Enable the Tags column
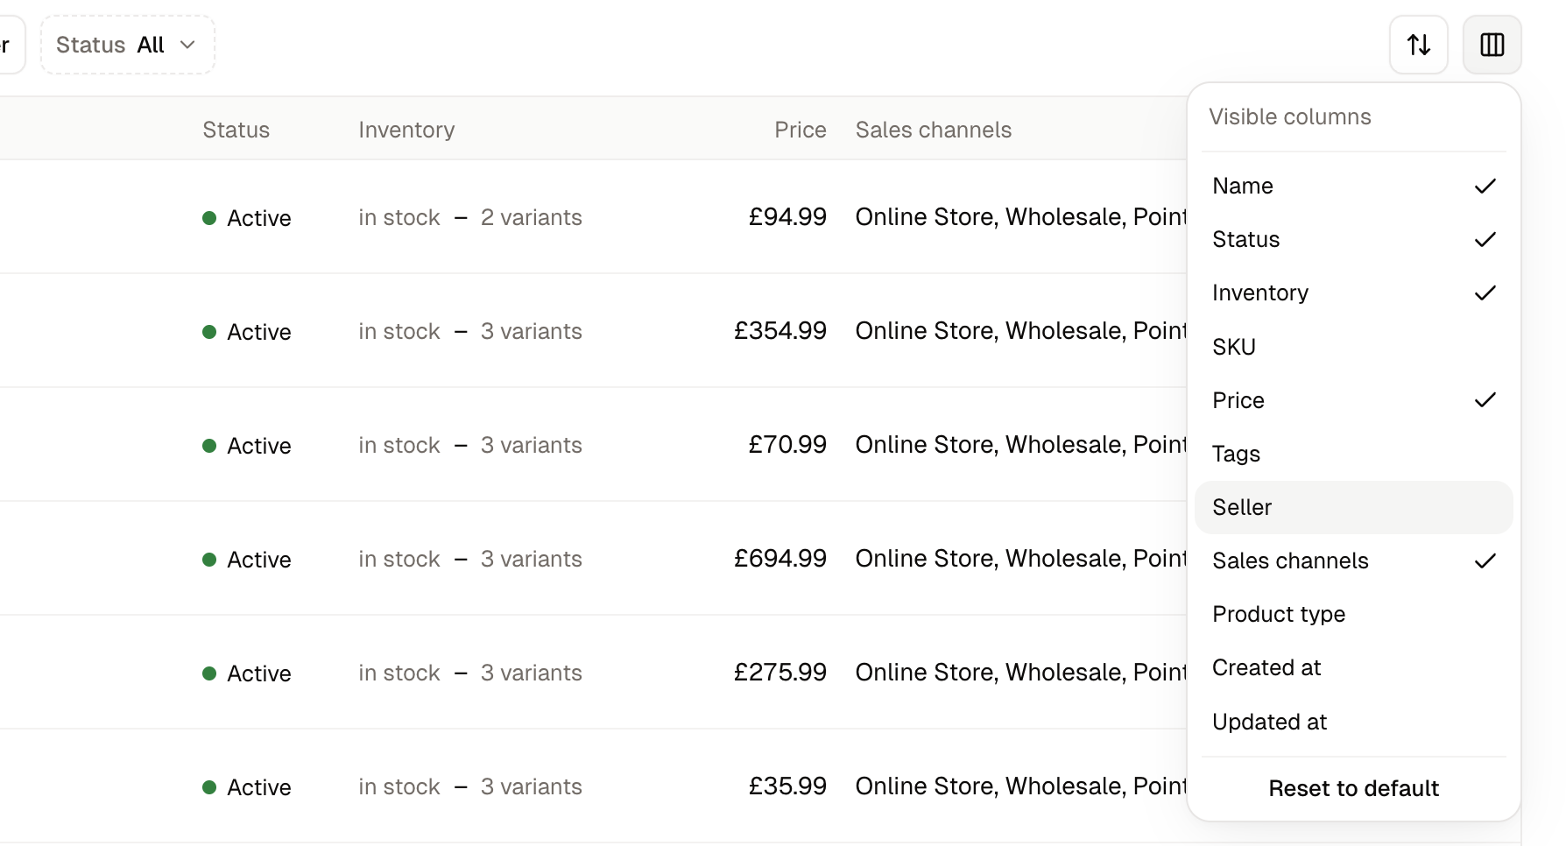Screen dimensions: 1566x846 point(1354,454)
